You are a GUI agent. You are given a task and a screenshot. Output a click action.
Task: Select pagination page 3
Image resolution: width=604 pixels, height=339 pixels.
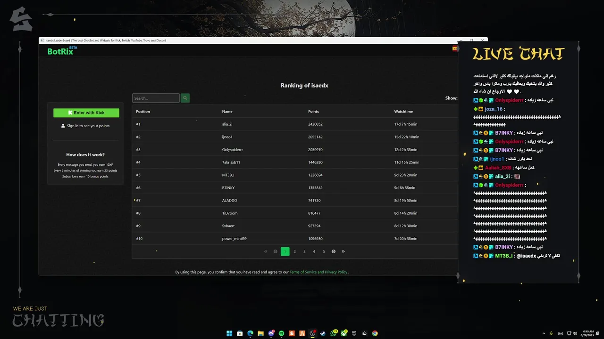(x=304, y=251)
